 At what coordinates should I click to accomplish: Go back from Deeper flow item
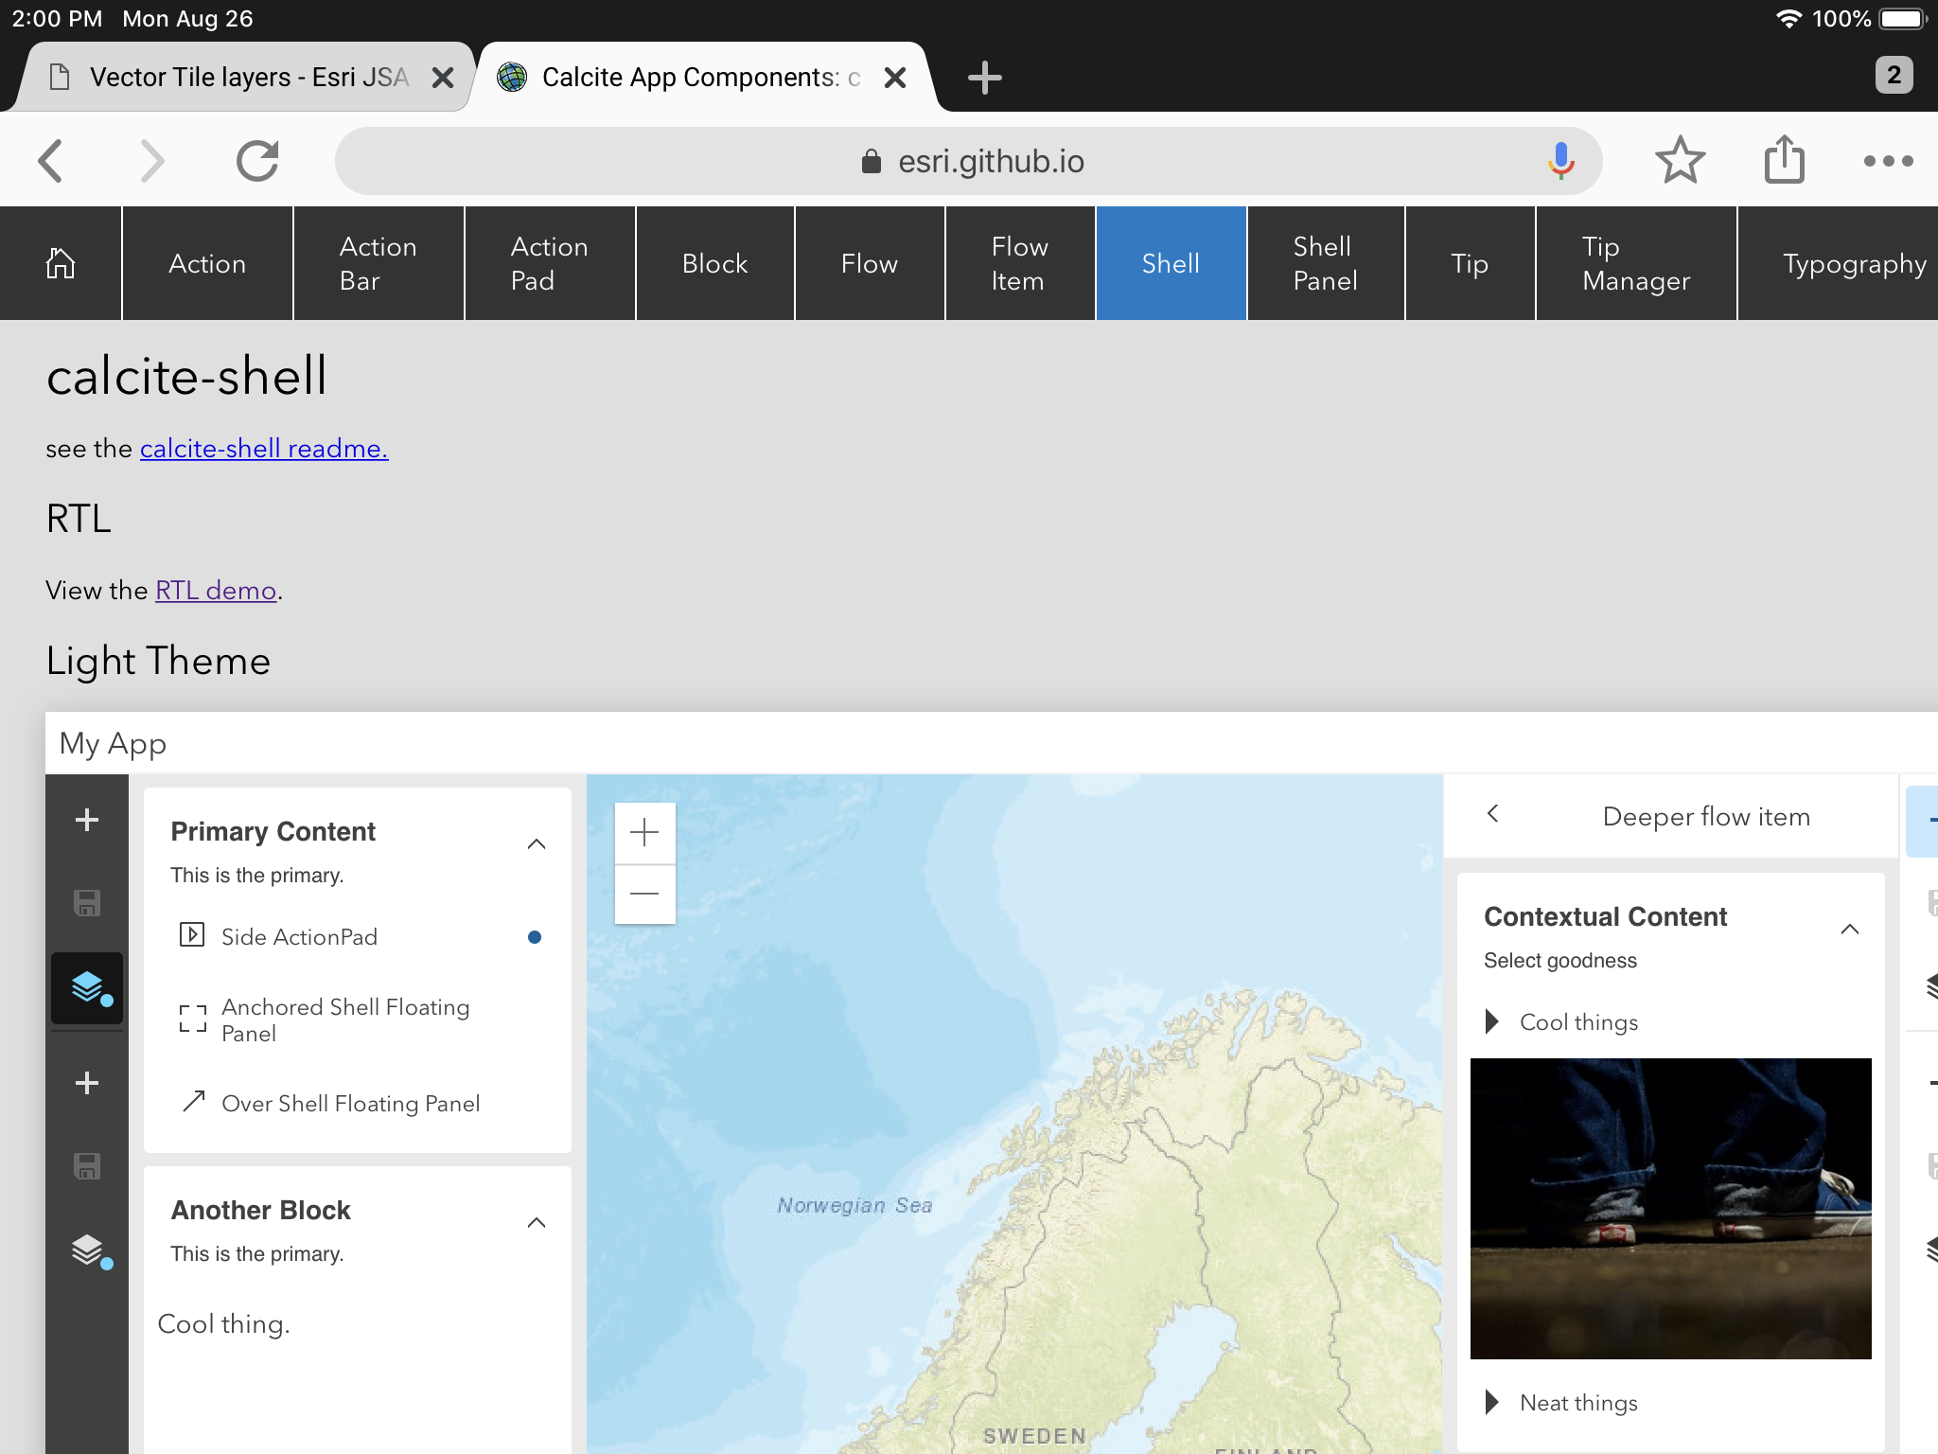[1493, 814]
